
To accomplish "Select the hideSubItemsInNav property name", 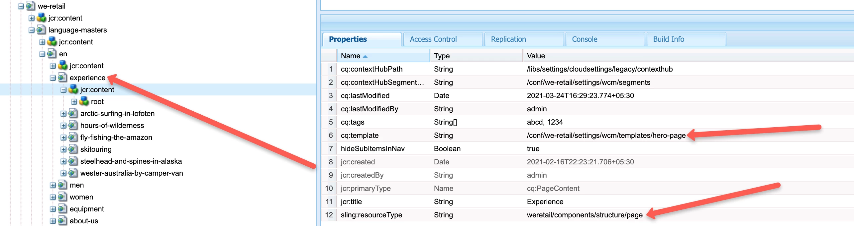I will (373, 148).
